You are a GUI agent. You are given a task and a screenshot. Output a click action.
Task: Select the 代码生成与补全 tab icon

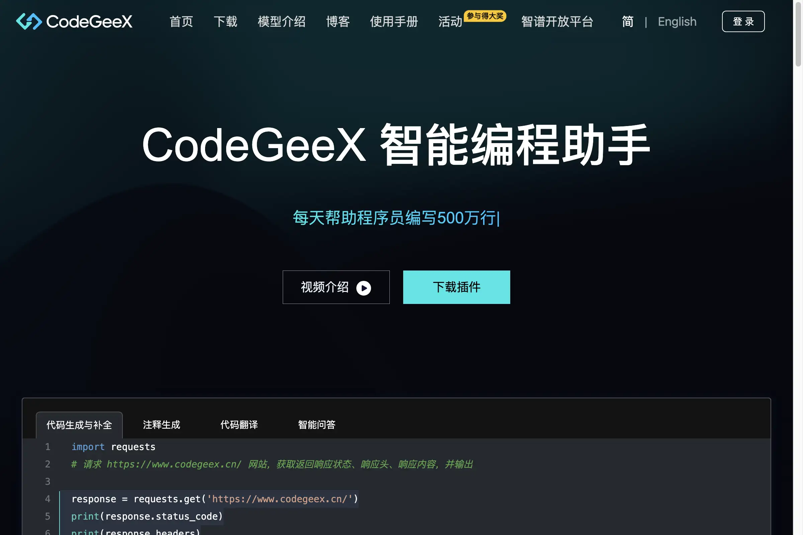coord(80,425)
